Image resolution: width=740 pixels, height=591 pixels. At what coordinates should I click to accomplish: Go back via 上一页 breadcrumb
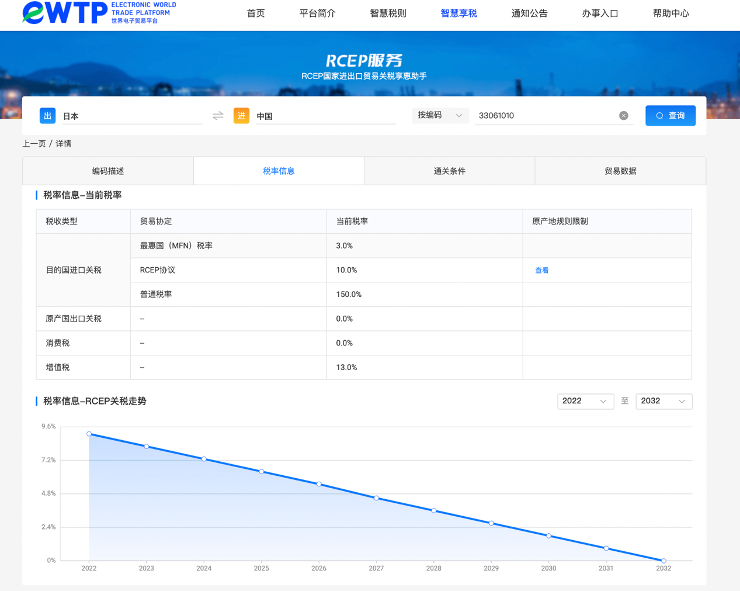point(34,144)
